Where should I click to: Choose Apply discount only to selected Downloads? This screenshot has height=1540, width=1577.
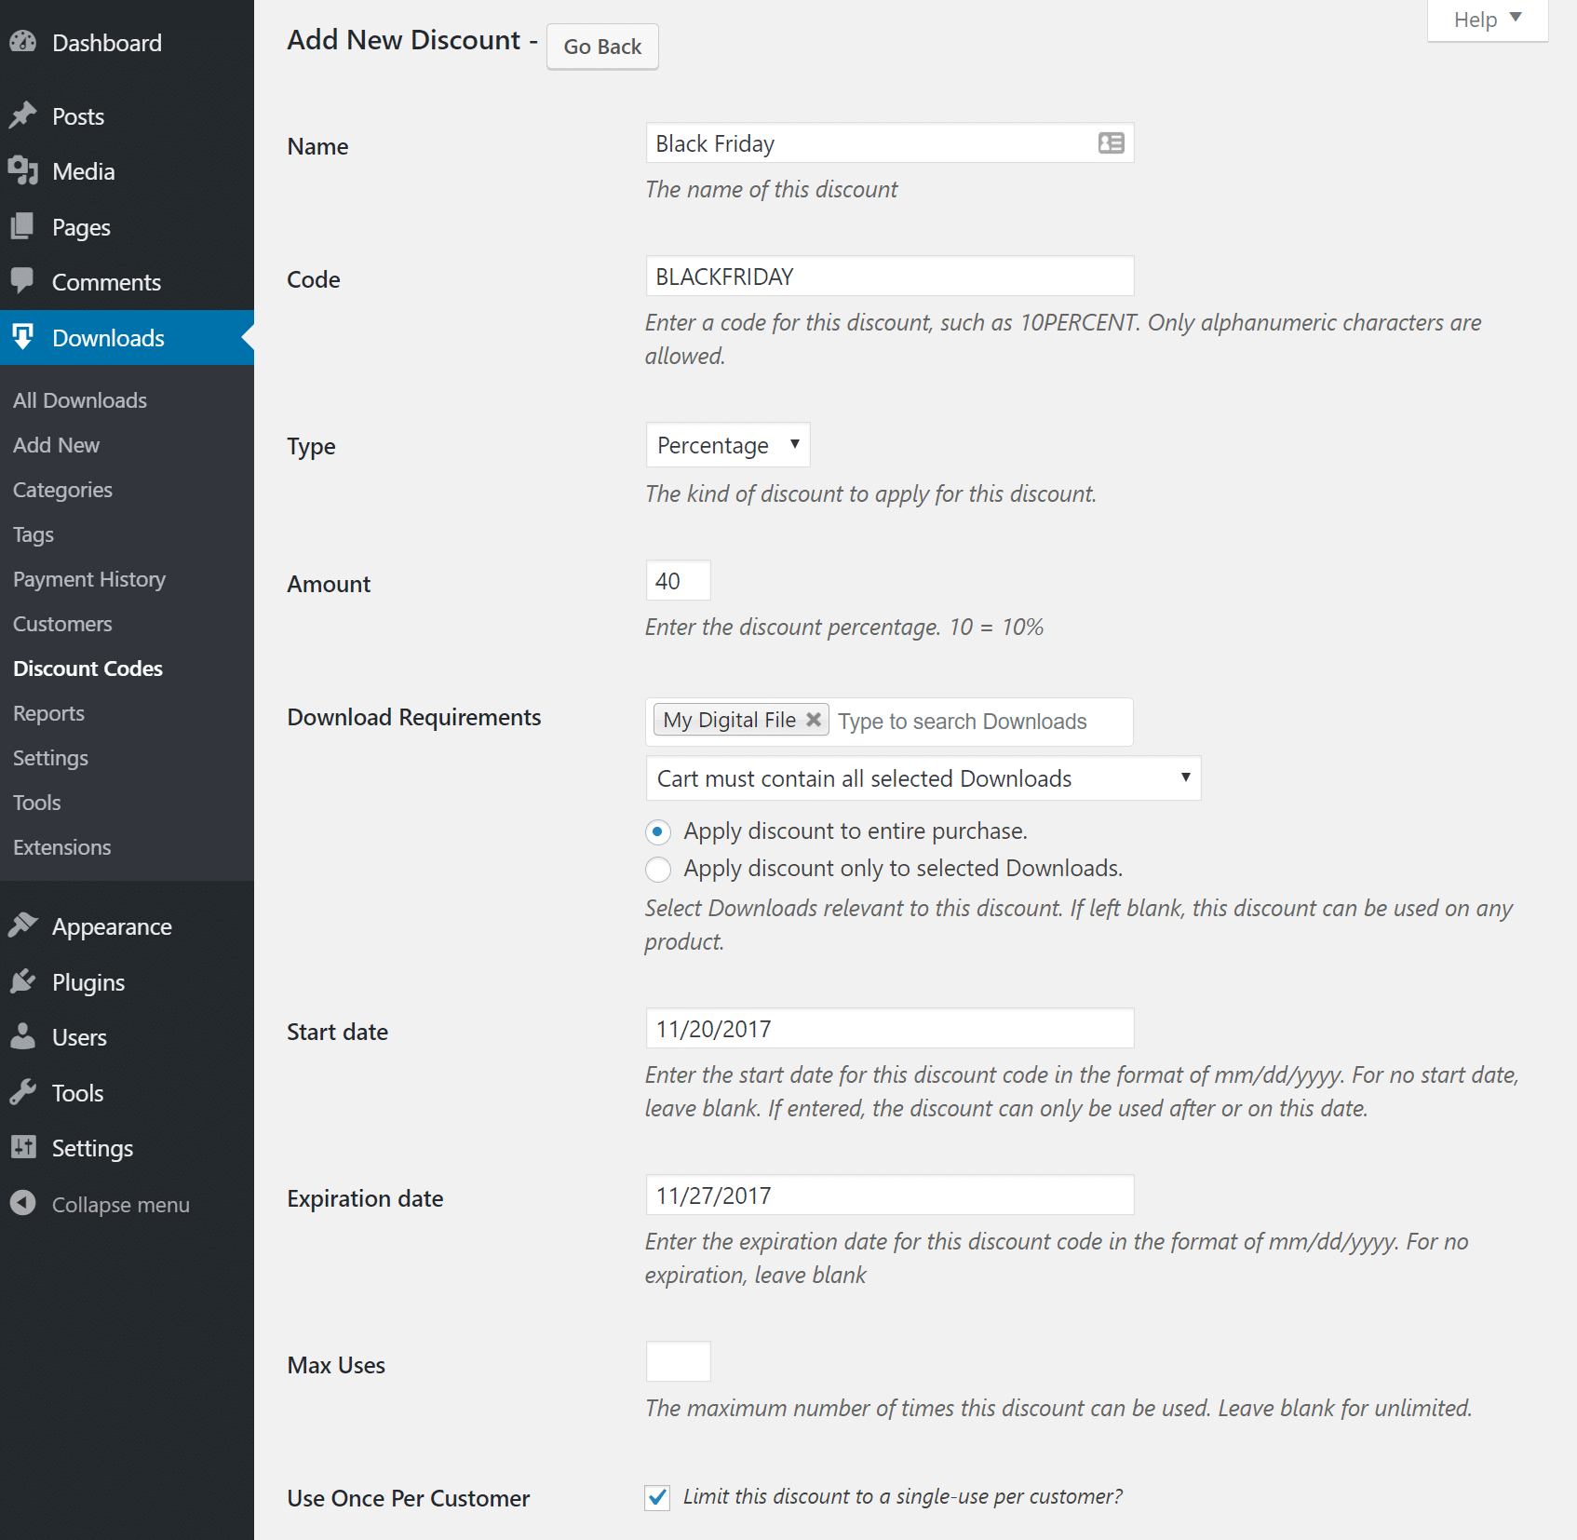pos(658,869)
